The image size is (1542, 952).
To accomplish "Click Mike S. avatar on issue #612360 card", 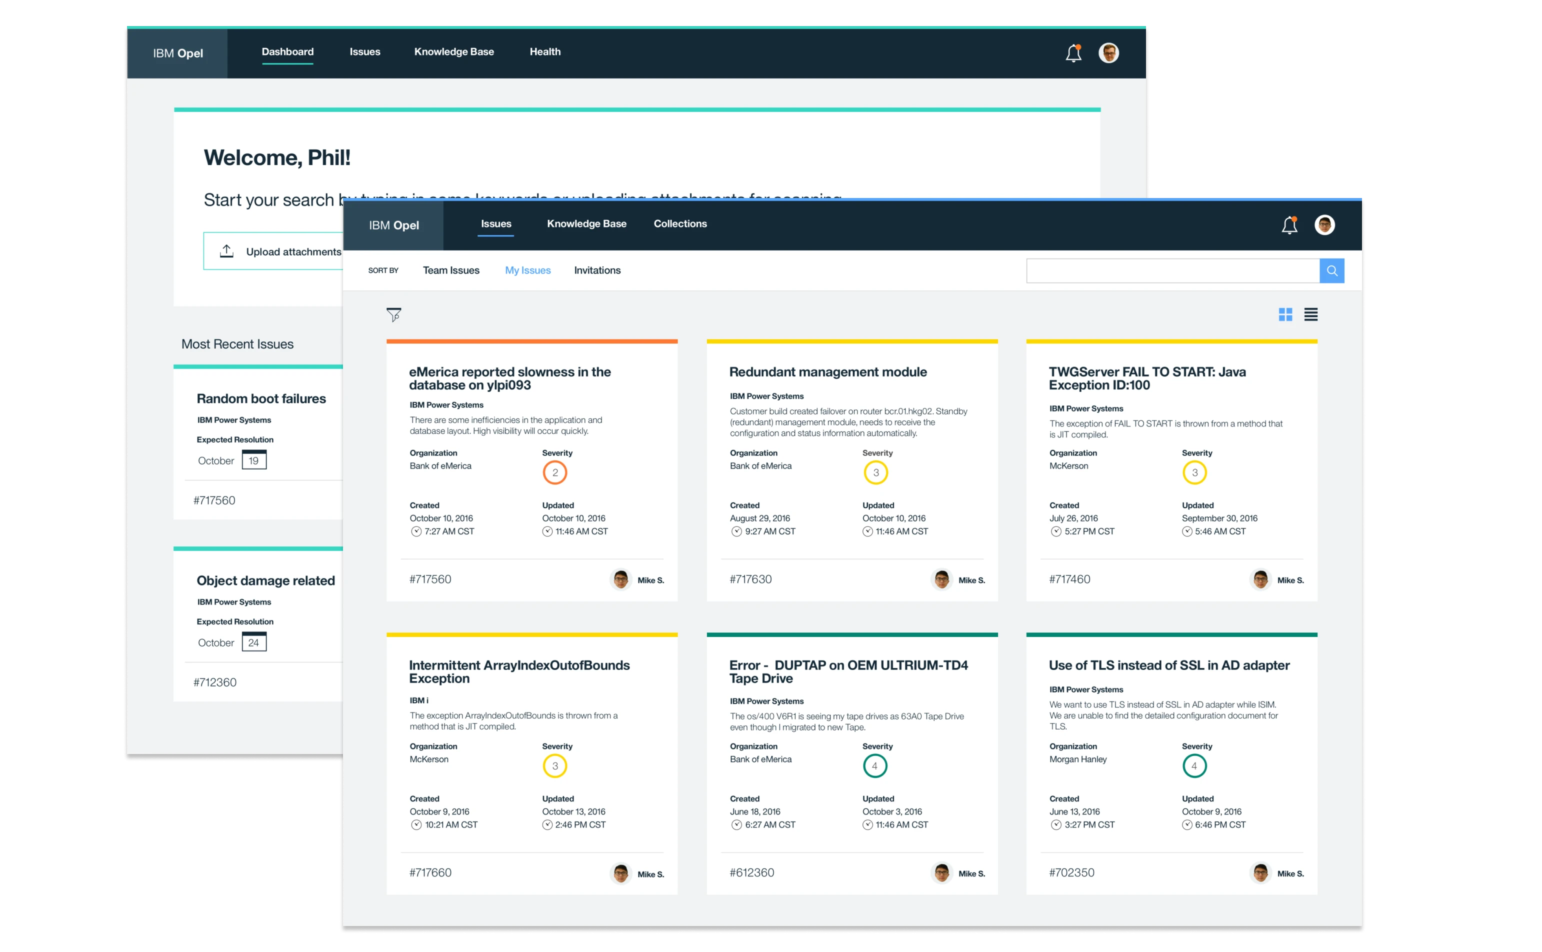I will click(941, 872).
